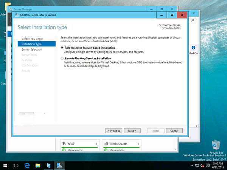Maximize the Add Roles wizard window
This screenshot has width=227, height=170.
172,15
